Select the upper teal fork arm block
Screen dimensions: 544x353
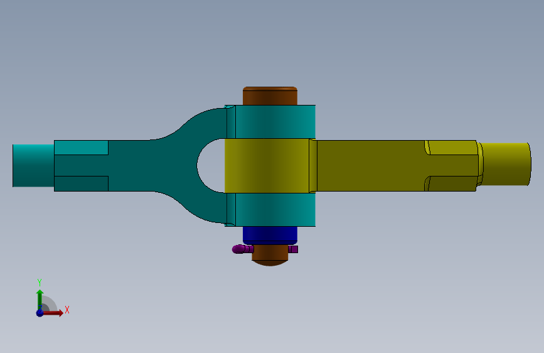pos(275,122)
